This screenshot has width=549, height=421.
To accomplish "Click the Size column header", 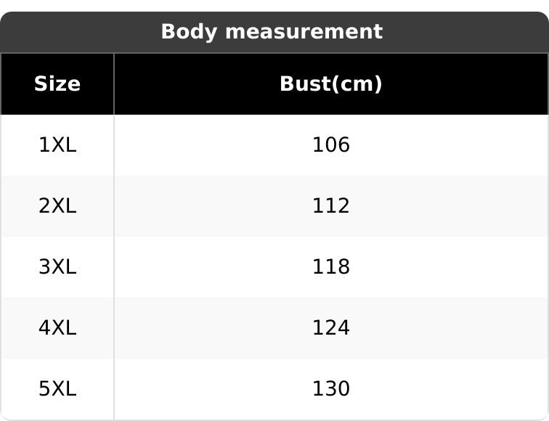I will tap(57, 84).
